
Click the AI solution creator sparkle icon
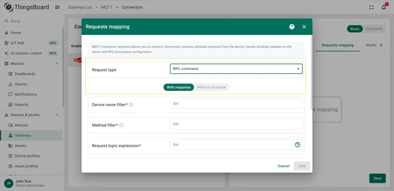[x=6, y=53]
